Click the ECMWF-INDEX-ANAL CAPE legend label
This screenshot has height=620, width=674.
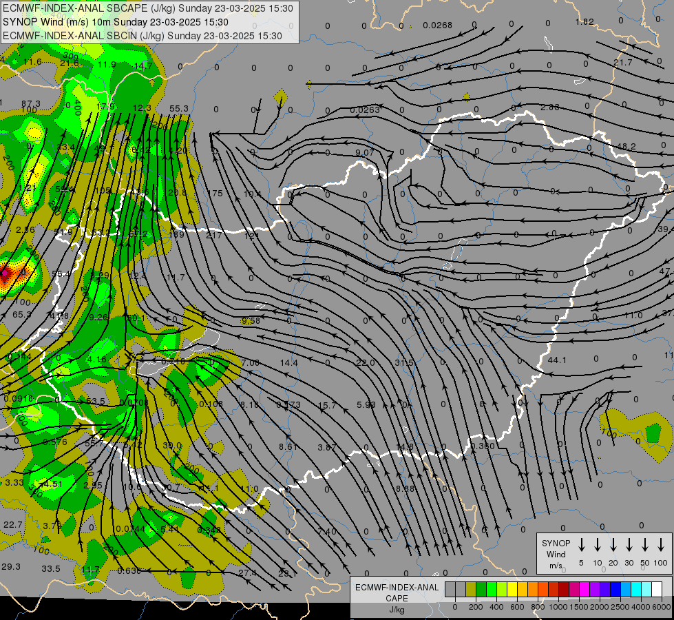[397, 593]
